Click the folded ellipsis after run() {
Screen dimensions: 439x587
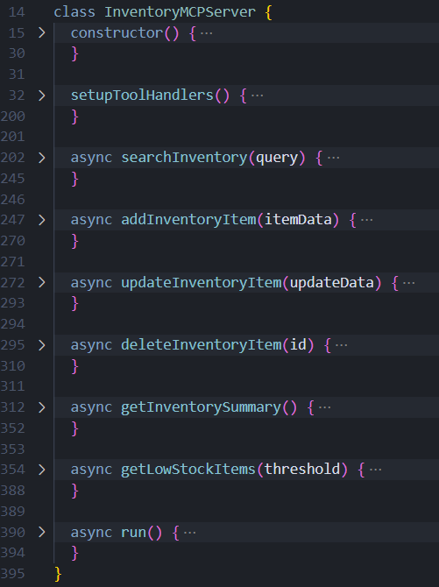(189, 532)
